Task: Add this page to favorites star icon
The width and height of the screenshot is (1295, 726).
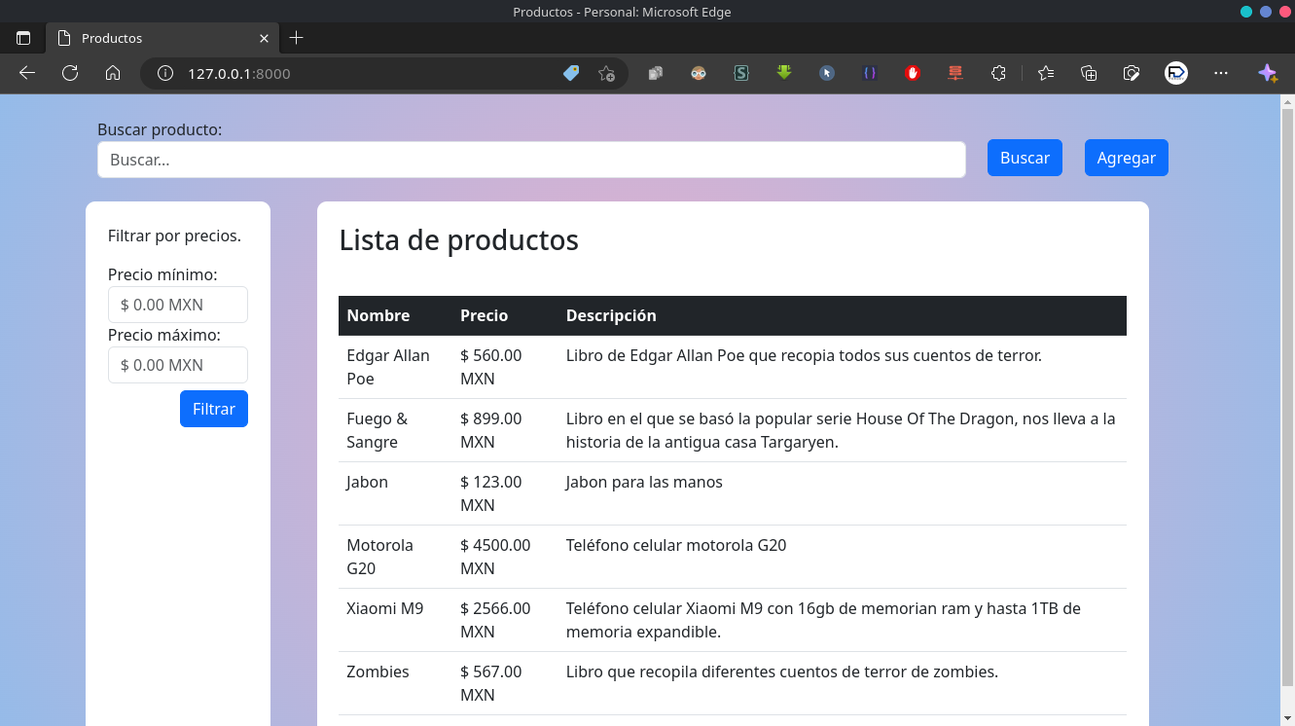Action: tap(606, 73)
